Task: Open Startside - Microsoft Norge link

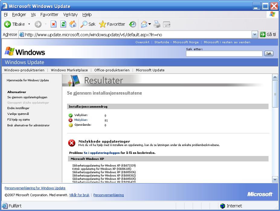Action: pos(176,42)
